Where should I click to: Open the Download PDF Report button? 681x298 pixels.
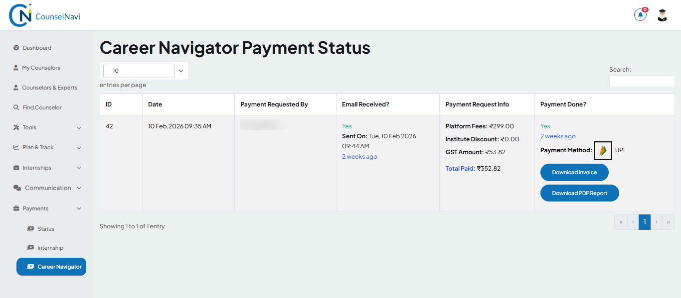[579, 193]
